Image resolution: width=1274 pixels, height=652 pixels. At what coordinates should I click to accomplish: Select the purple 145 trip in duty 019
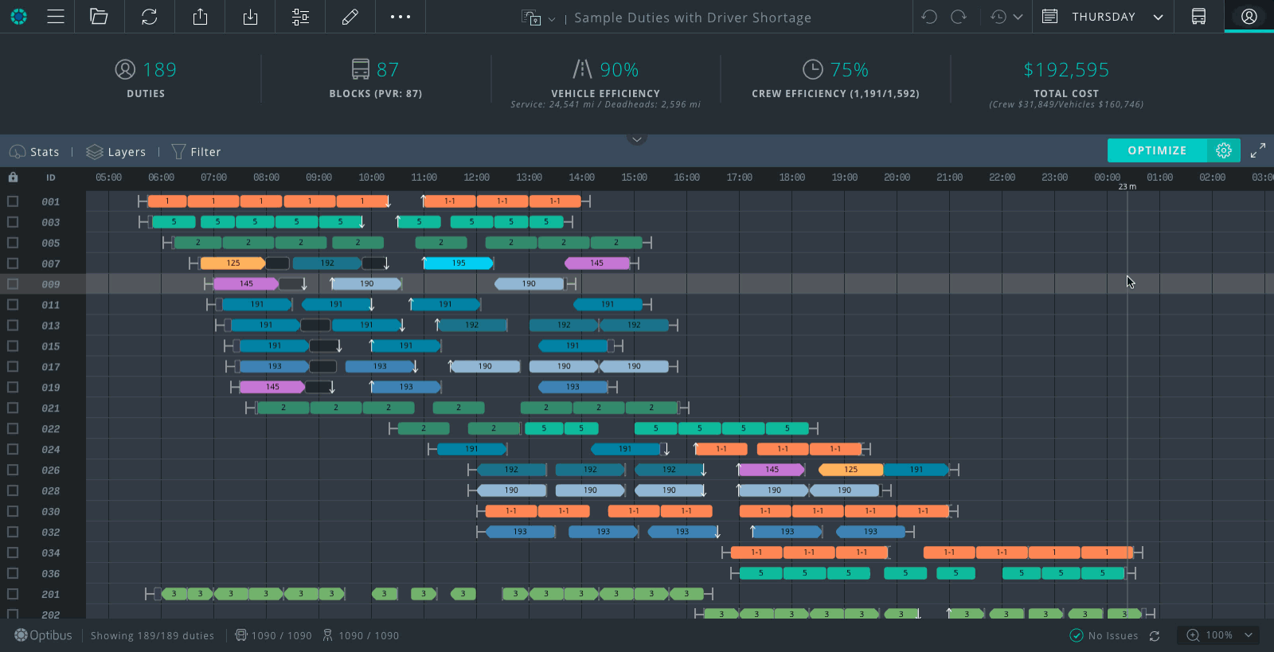[272, 388]
